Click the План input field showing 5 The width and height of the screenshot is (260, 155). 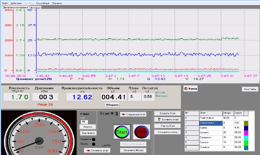pos(135,97)
